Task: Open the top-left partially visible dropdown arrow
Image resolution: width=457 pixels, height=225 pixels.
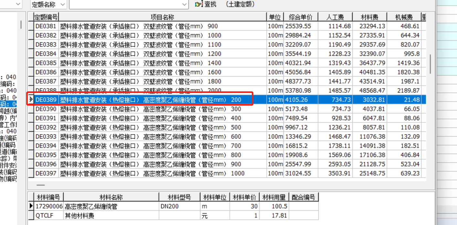Action: pos(18,4)
